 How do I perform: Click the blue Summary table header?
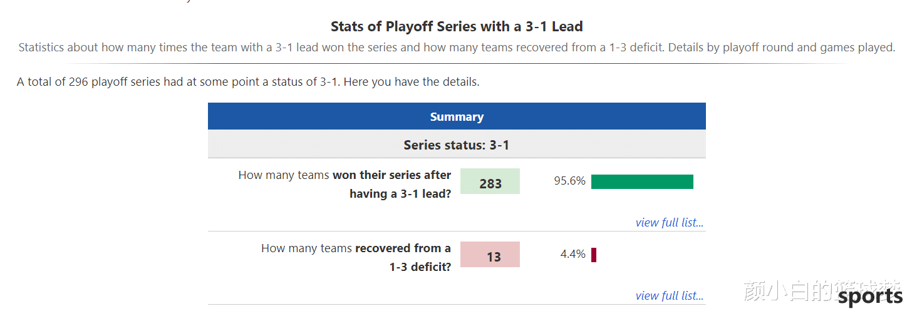tap(457, 116)
